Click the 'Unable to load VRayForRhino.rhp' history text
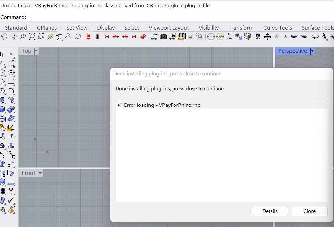334x227 pixels. tap(105, 6)
